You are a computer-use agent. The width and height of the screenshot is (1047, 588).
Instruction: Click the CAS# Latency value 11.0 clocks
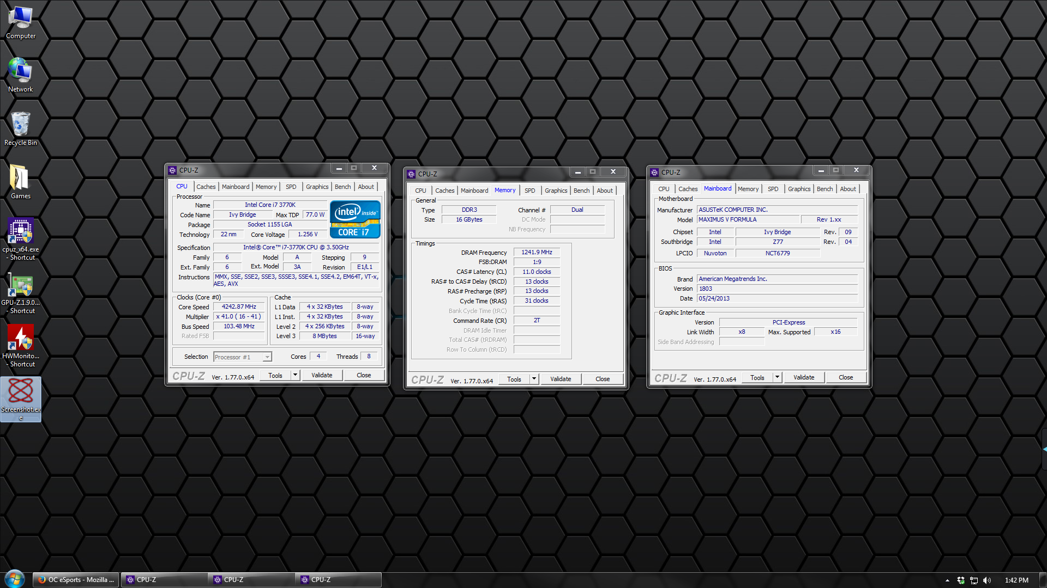537,272
